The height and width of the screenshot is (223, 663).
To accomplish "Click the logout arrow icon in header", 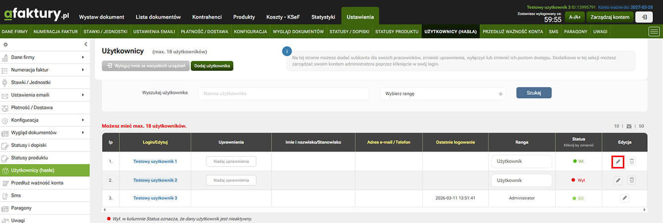I will (644, 17).
